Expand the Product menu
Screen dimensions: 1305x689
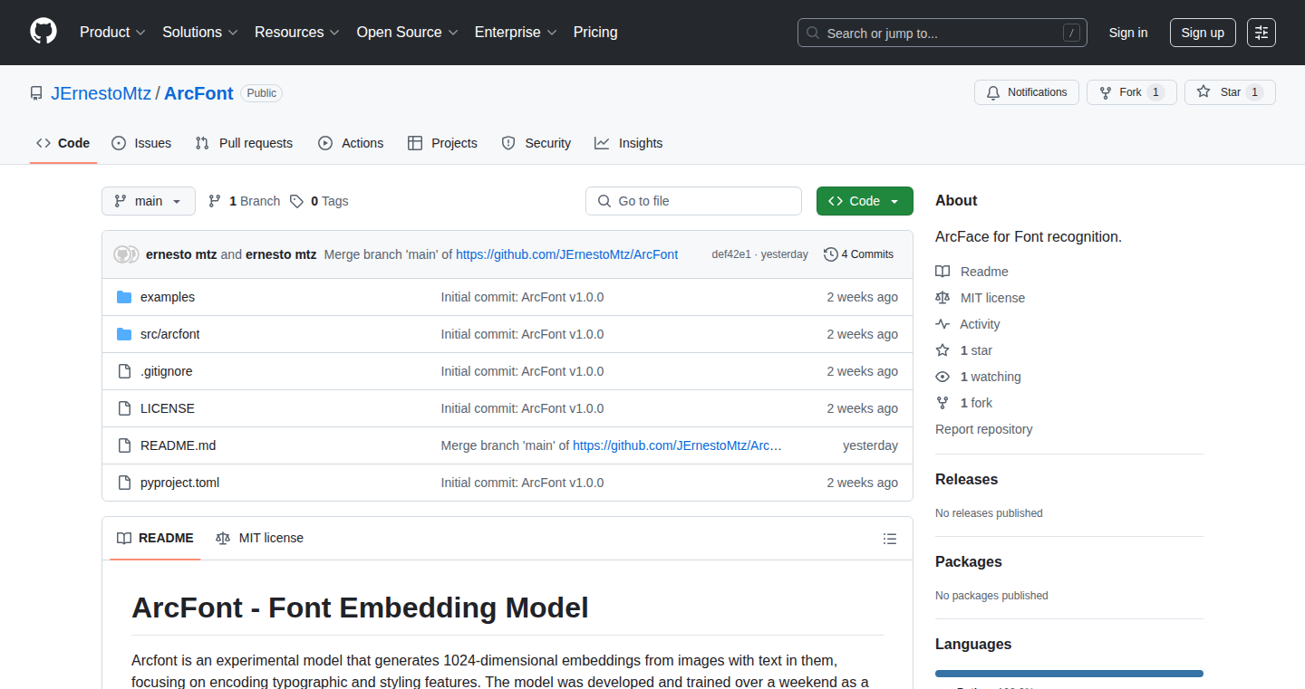point(112,32)
